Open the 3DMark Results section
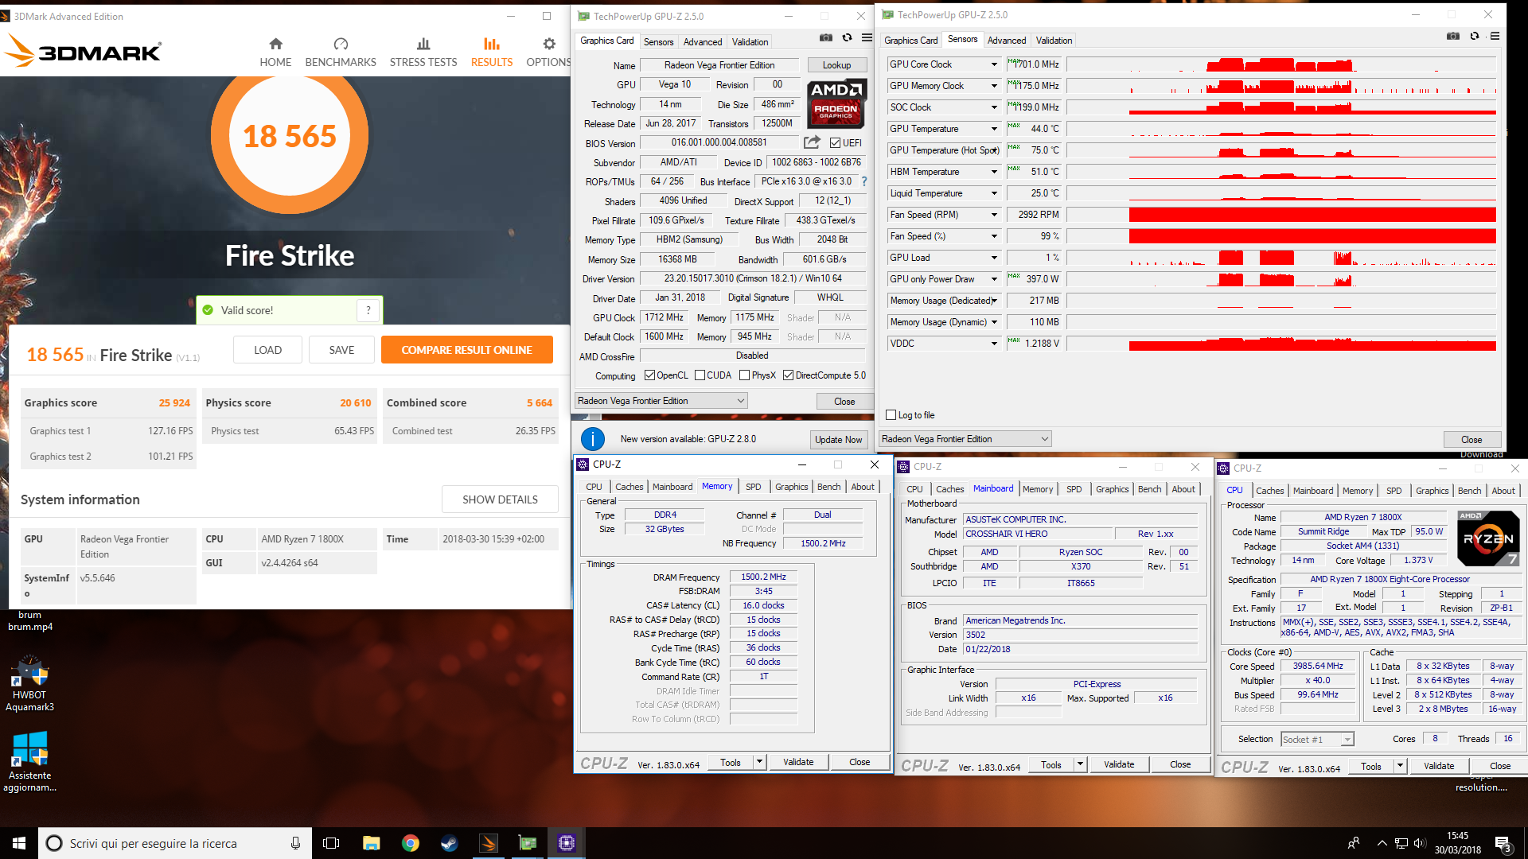 click(492, 52)
